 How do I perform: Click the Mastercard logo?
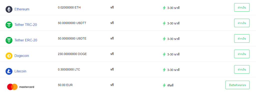tap(20, 87)
